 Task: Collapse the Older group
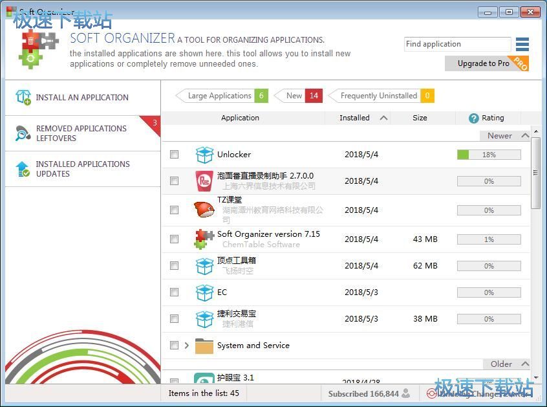pyautogui.click(x=525, y=364)
